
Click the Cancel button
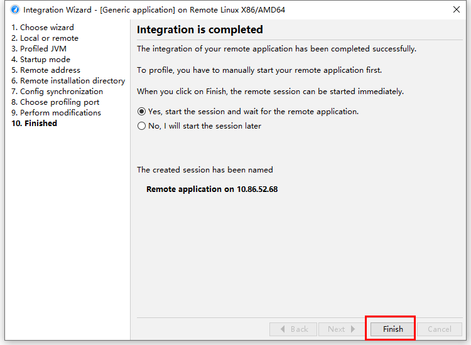coord(440,329)
